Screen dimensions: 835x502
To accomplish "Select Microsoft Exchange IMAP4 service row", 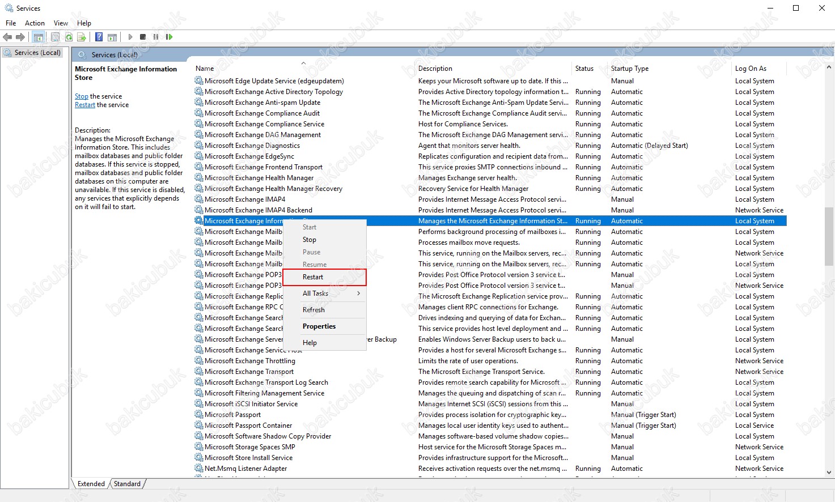I will (x=490, y=199).
